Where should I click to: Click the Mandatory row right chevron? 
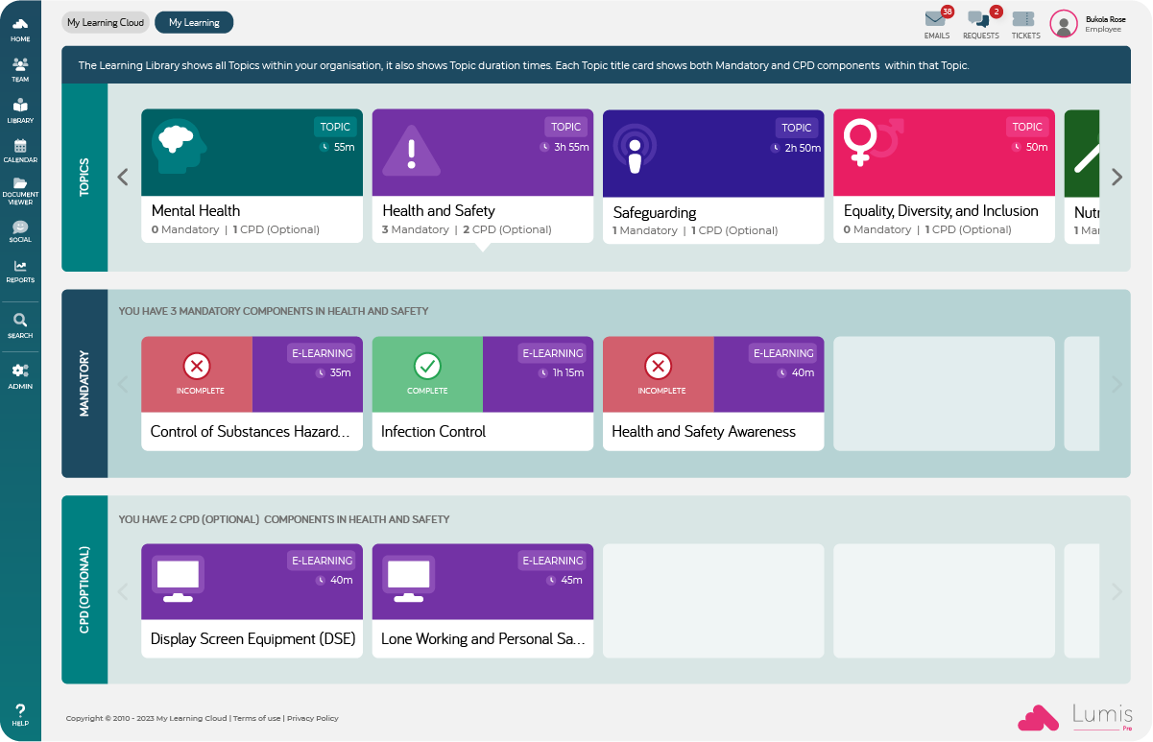(1117, 384)
